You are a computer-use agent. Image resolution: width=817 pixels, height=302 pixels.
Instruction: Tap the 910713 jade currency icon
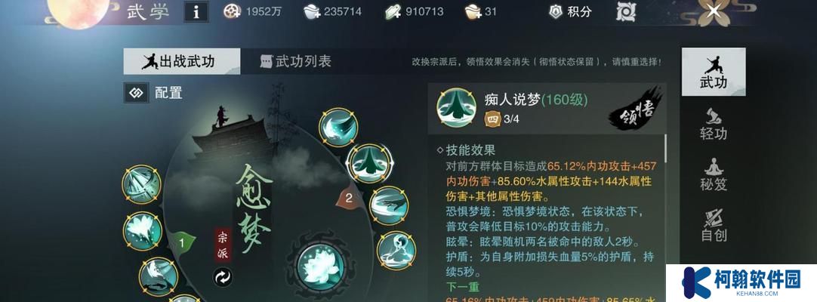click(393, 11)
